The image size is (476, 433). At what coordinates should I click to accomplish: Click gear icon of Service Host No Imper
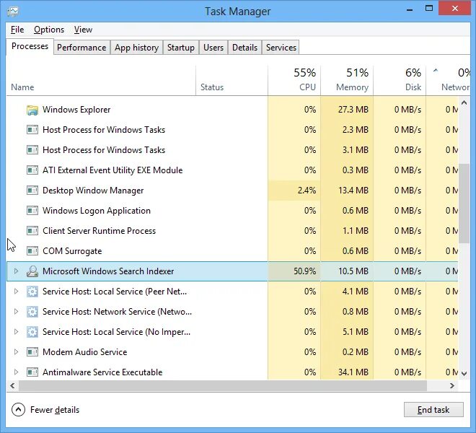click(x=32, y=332)
